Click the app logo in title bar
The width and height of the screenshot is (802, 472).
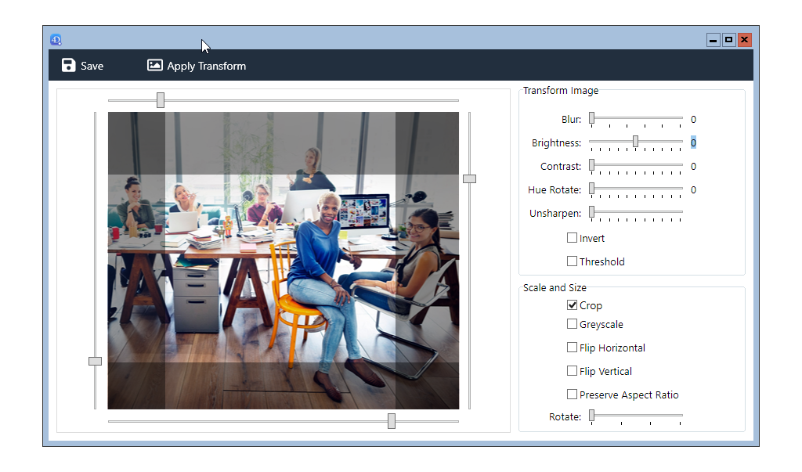pos(56,39)
